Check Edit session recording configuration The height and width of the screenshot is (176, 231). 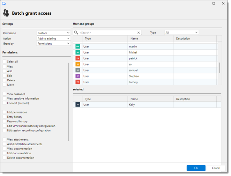coord(4,131)
